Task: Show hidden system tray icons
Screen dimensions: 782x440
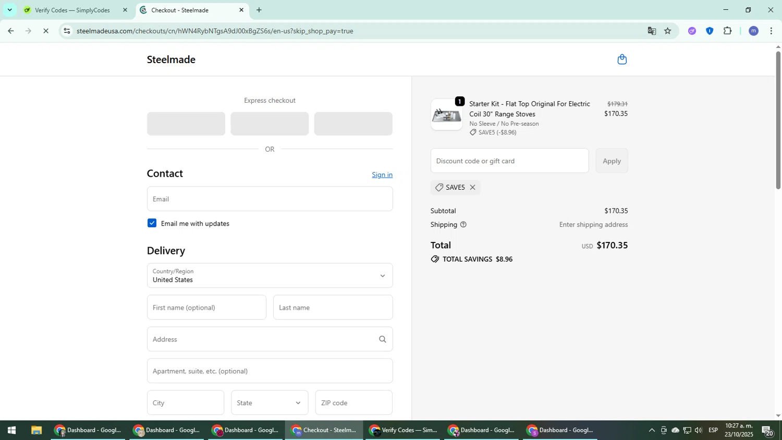Action: [652, 430]
